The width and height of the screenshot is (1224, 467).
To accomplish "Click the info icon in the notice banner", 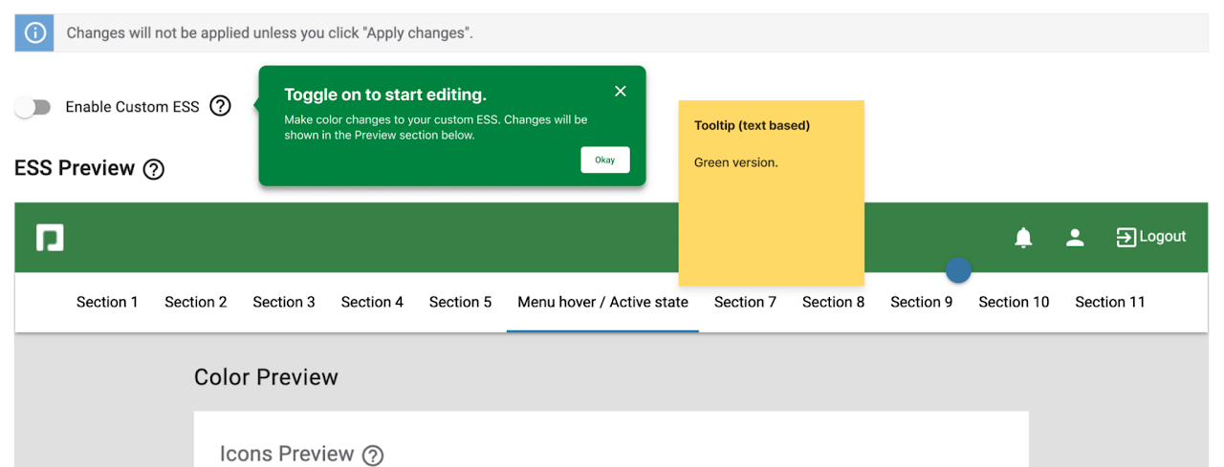I will point(35,33).
